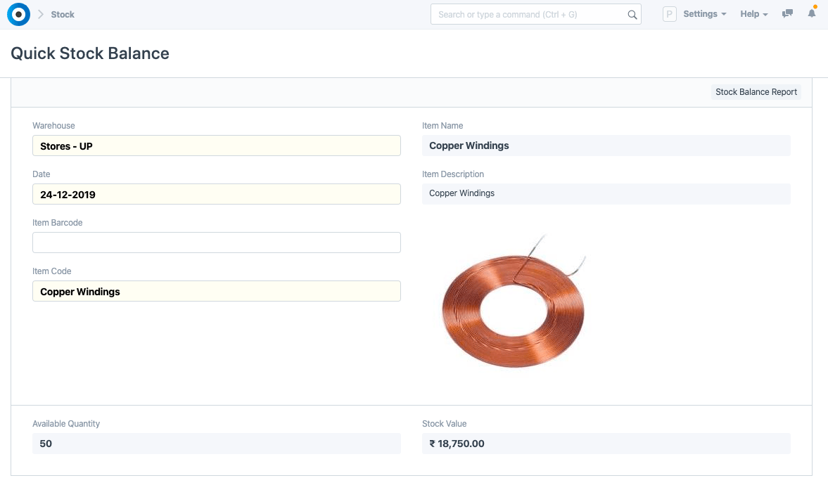Click the ERPNext home logo

tap(18, 14)
